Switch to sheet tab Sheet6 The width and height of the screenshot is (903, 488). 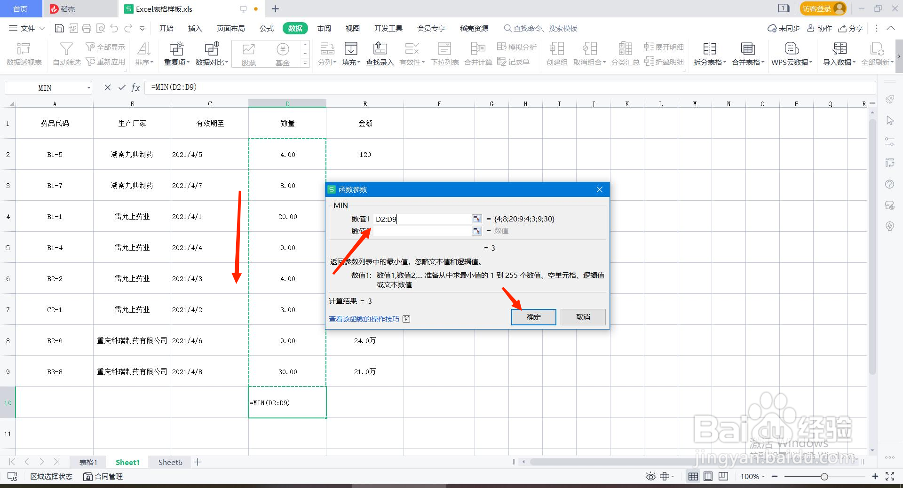[170, 462]
